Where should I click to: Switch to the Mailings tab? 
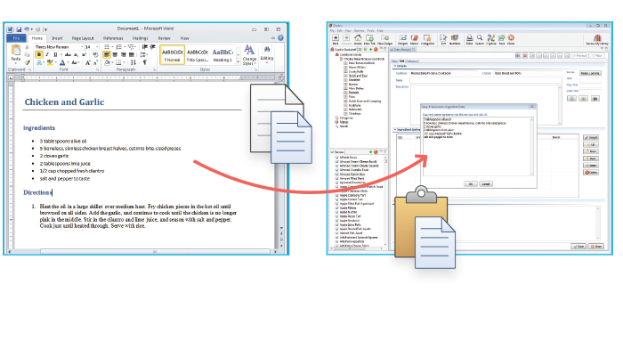tap(141, 38)
